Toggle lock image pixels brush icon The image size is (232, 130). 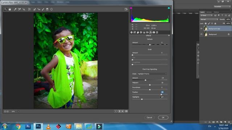209,23
